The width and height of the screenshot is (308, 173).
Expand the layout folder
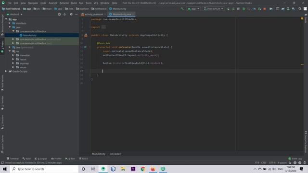coord(13,59)
